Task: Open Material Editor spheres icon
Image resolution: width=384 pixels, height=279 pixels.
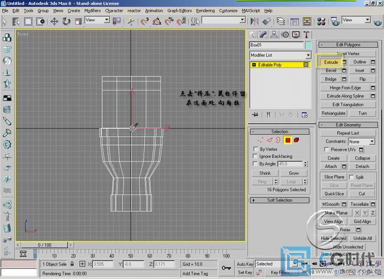Action: click(321, 21)
